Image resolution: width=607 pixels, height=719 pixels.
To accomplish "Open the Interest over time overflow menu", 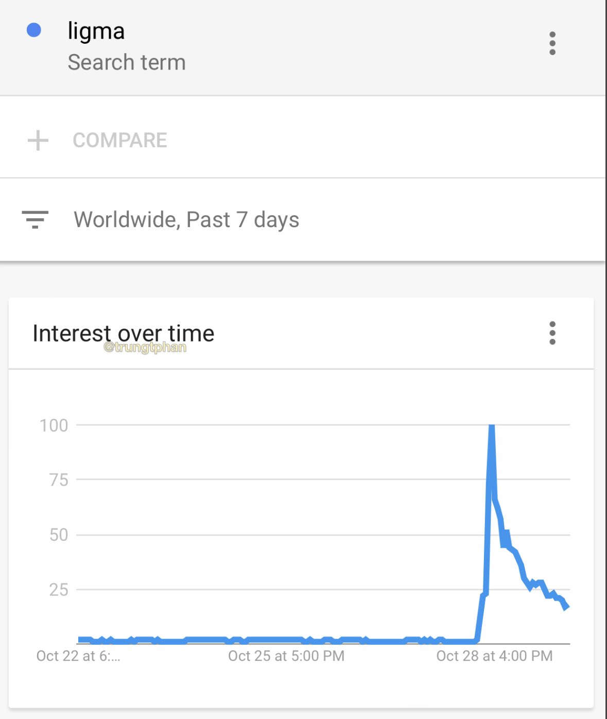I will tap(552, 333).
